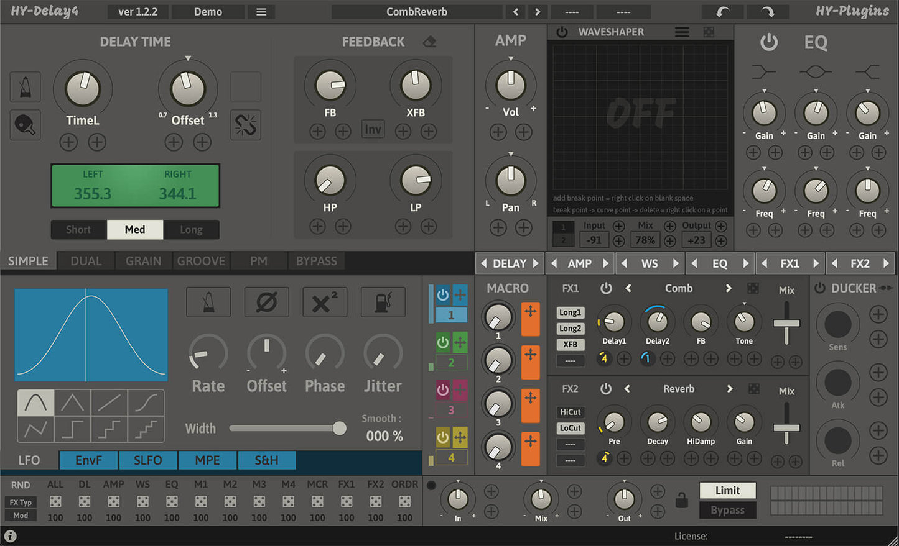Move EQ module left in signal order
Screen dimensions: 899x546
tap(694, 263)
